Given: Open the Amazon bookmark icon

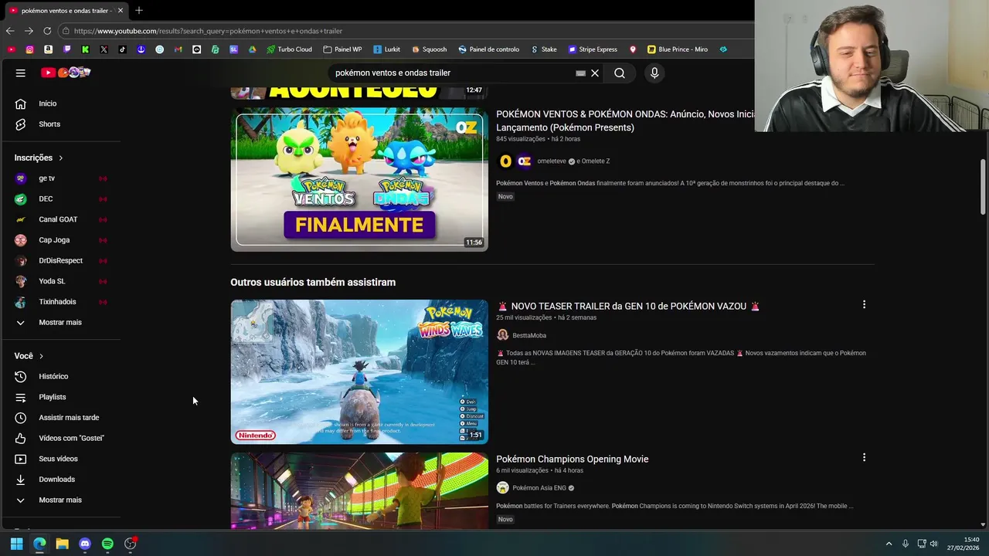Looking at the screenshot, I should point(48,49).
